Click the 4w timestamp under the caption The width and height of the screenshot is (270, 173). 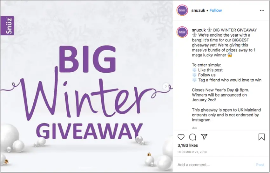[x=194, y=128]
